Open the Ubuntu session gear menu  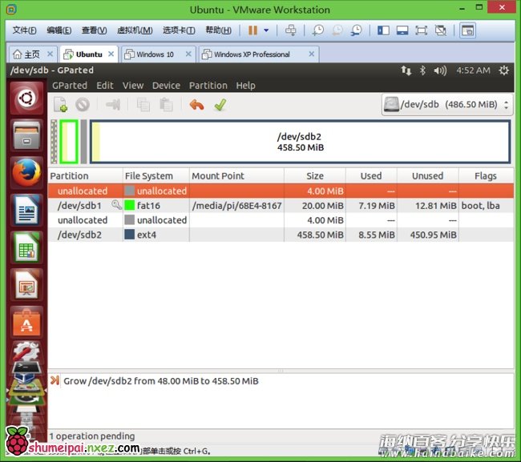click(x=503, y=70)
